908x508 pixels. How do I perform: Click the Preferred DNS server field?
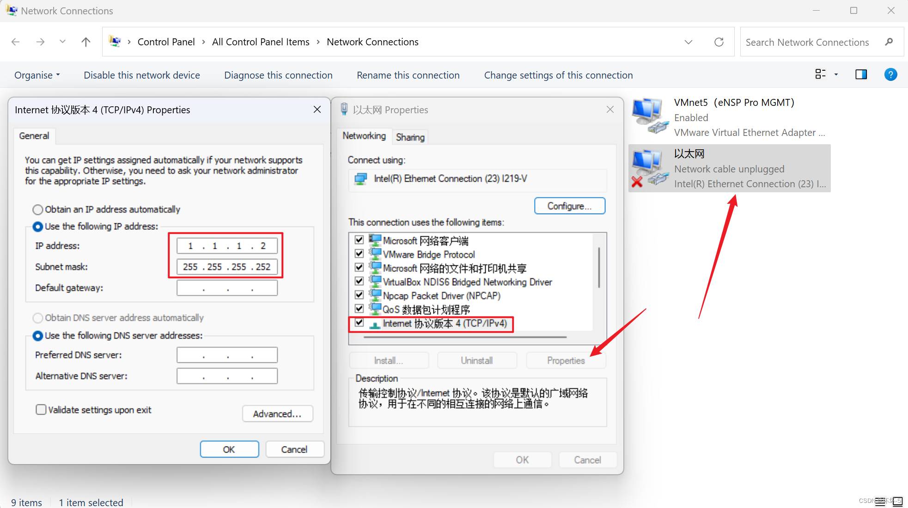(227, 355)
